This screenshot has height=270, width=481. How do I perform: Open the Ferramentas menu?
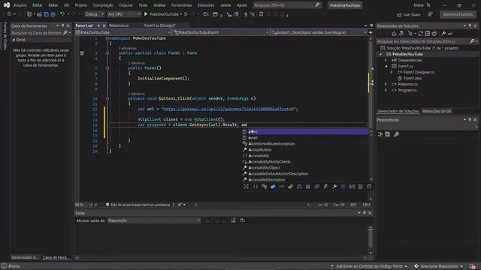click(x=182, y=5)
